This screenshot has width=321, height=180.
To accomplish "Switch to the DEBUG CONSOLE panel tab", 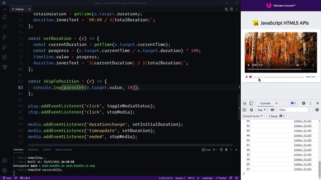I will pyautogui.click(x=64, y=149).
